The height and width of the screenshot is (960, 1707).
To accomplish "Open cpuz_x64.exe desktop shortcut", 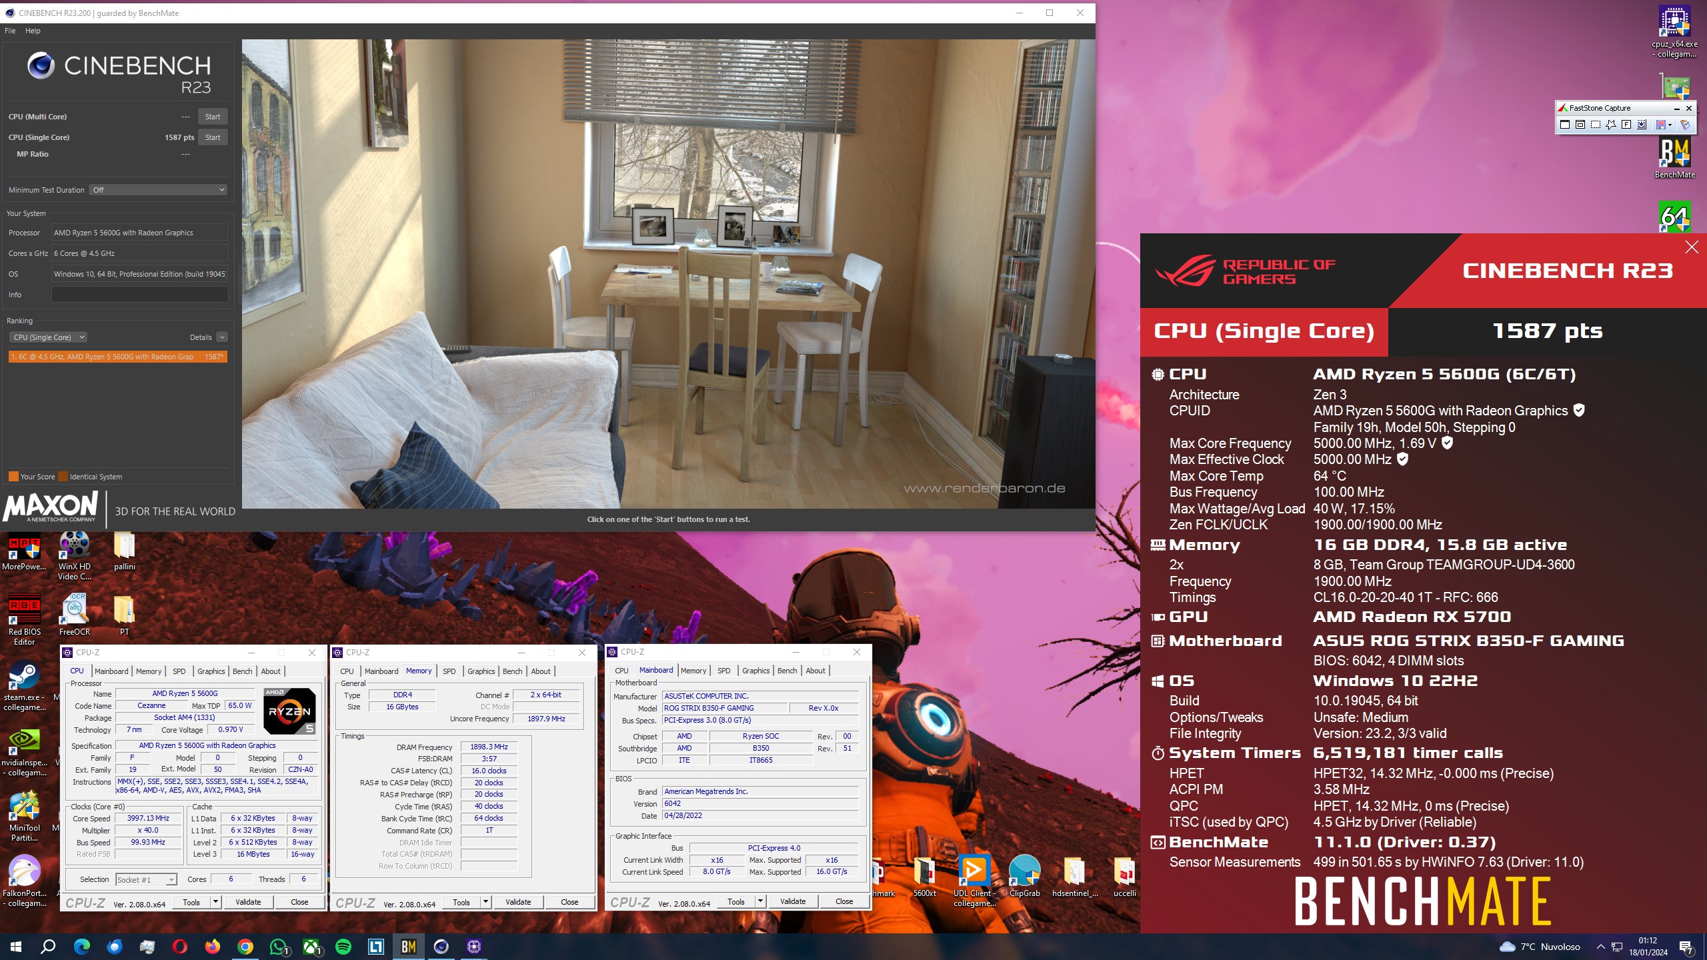I will point(1674,31).
